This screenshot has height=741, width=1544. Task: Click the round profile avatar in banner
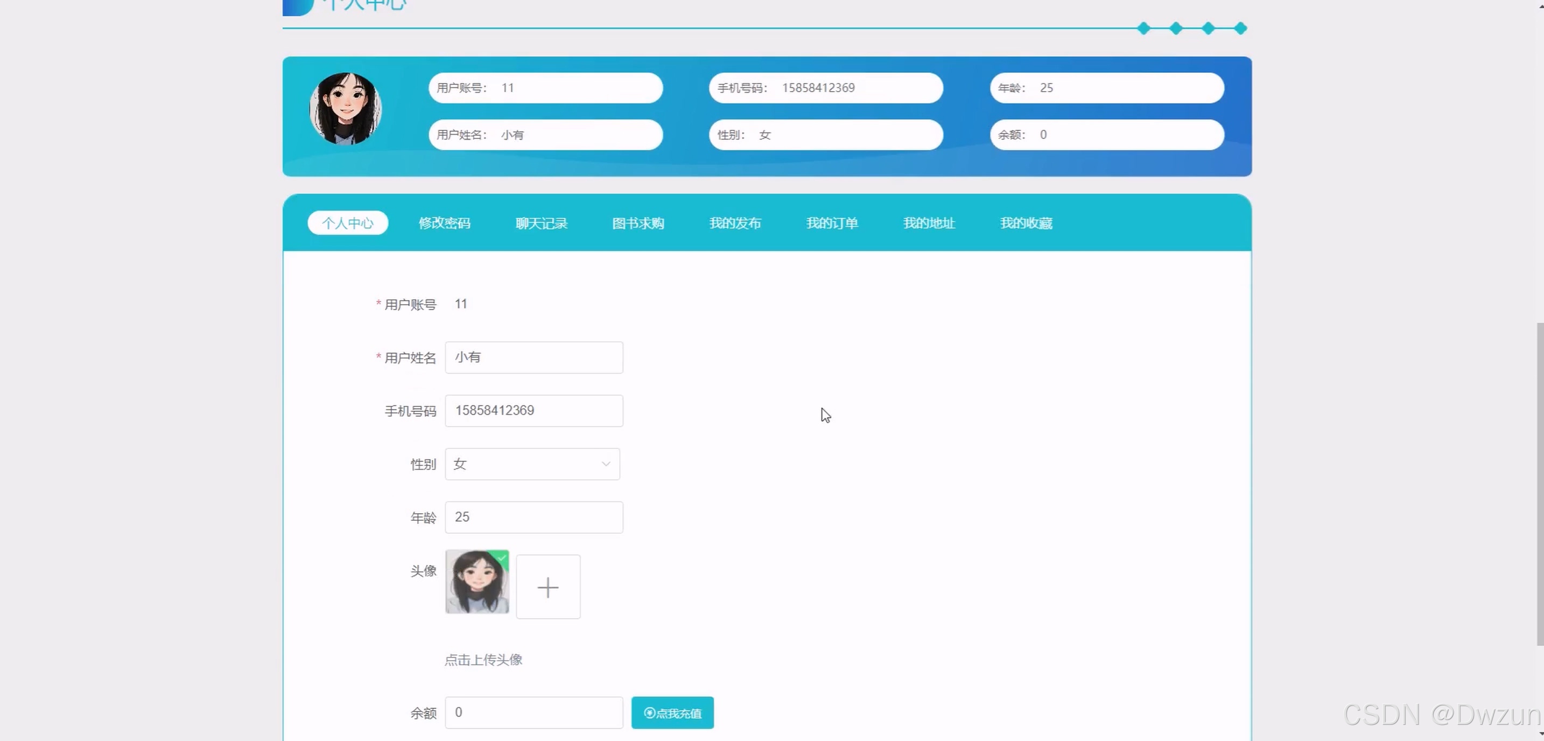345,109
